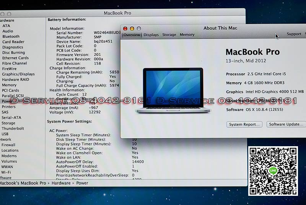Open Memory tab in About This Mac
The image size is (306, 205).
tap(187, 35)
